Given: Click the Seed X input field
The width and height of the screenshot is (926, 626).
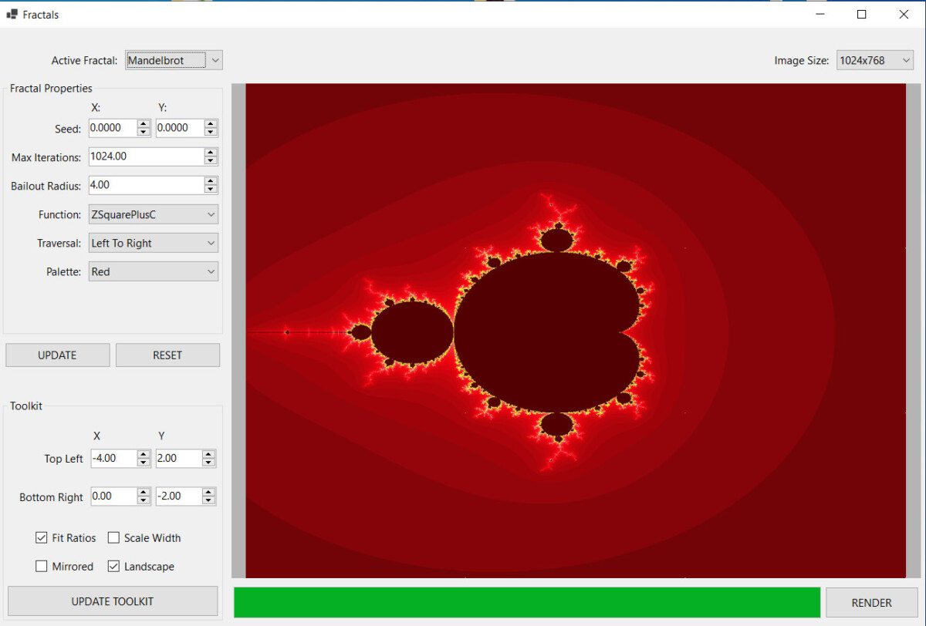Looking at the screenshot, I should [x=113, y=128].
